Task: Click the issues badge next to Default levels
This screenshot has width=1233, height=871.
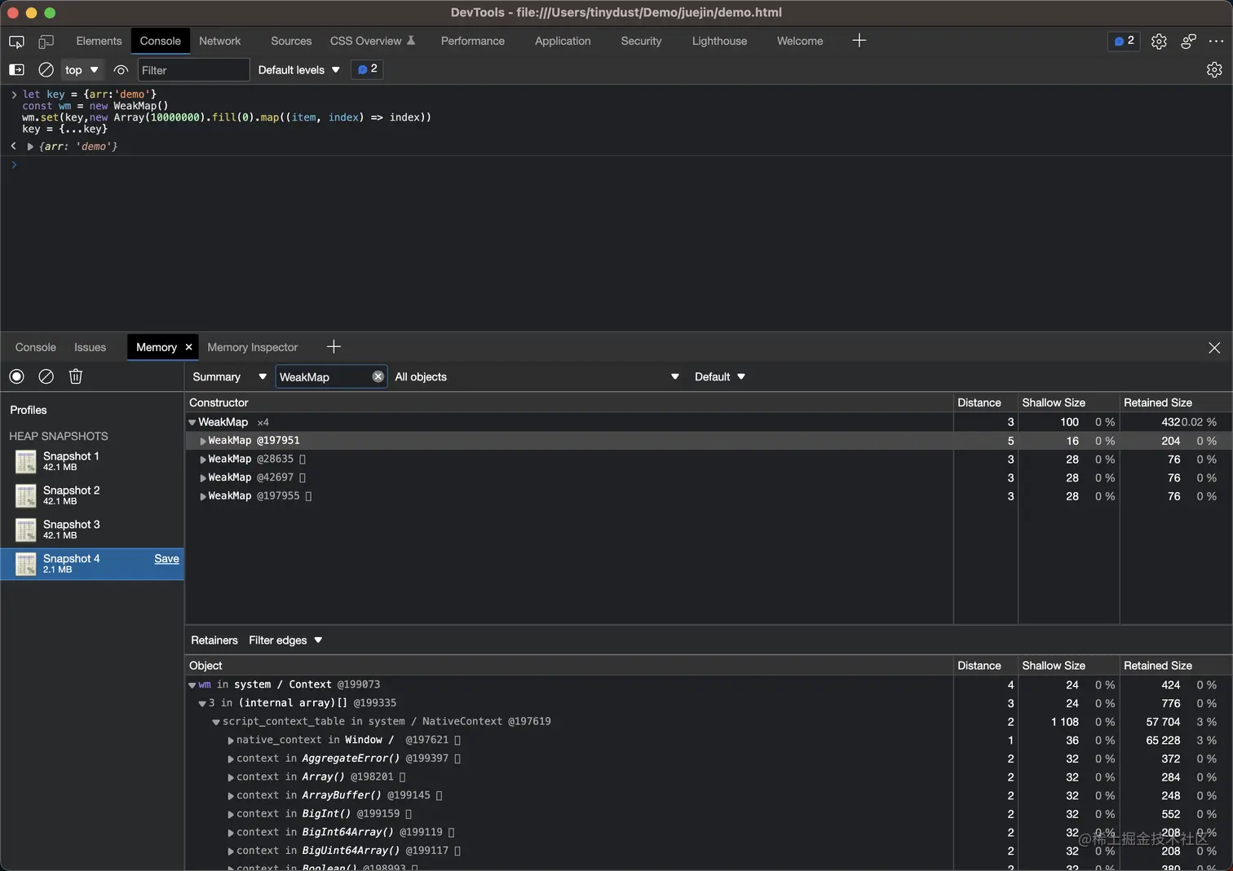Action: pyautogui.click(x=367, y=69)
